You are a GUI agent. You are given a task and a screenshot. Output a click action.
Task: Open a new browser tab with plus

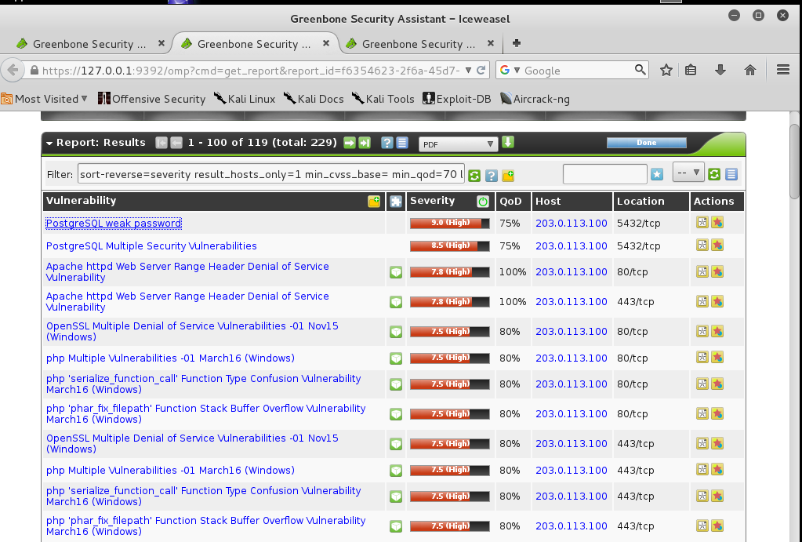tap(517, 43)
